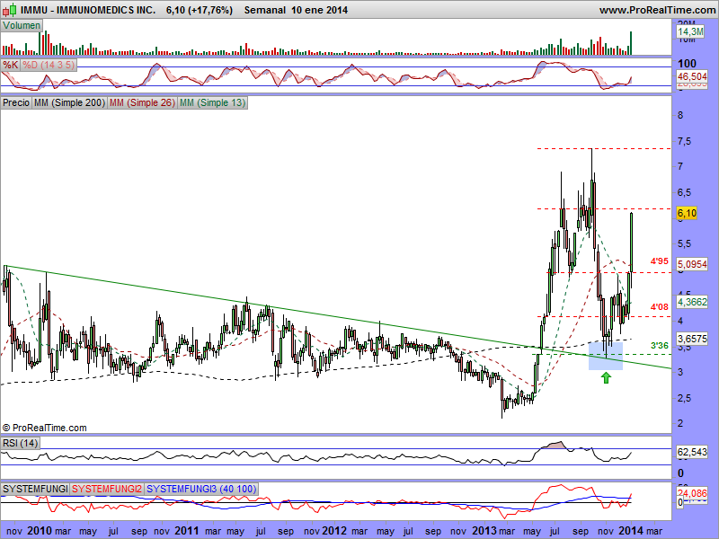719x539 pixels.
Task: Click the Semanal timeframe label
Action: tap(263, 10)
